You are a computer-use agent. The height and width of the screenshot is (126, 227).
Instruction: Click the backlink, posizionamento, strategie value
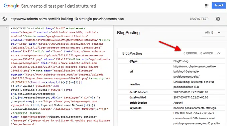(x=195, y=108)
